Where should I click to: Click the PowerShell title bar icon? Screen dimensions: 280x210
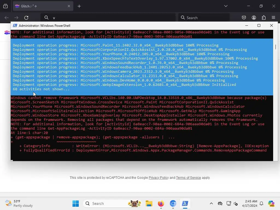[15, 25]
